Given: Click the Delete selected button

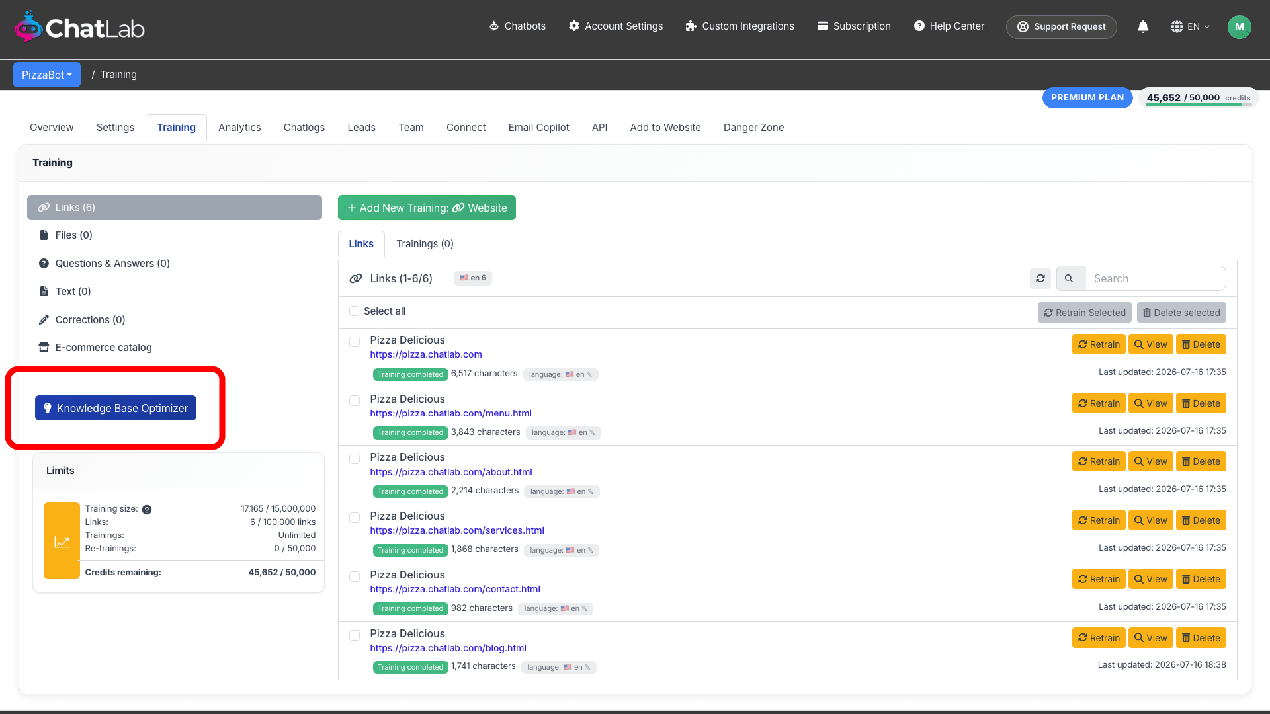Looking at the screenshot, I should [x=1181, y=313].
